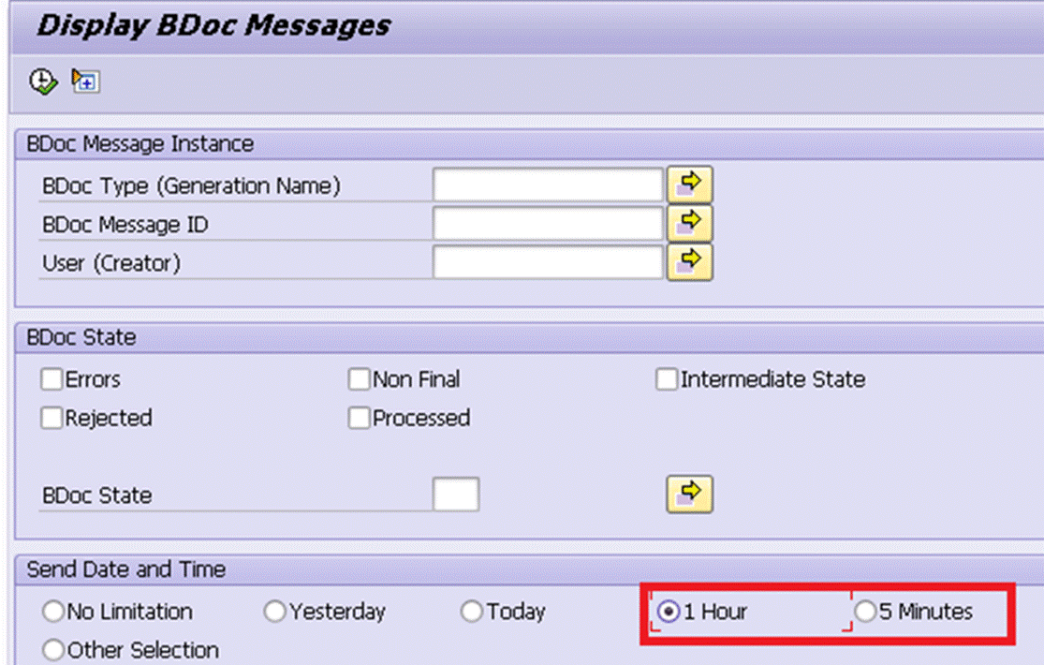This screenshot has width=1044, height=665.
Task: Click the BDoc State group header
Action: pos(81,337)
